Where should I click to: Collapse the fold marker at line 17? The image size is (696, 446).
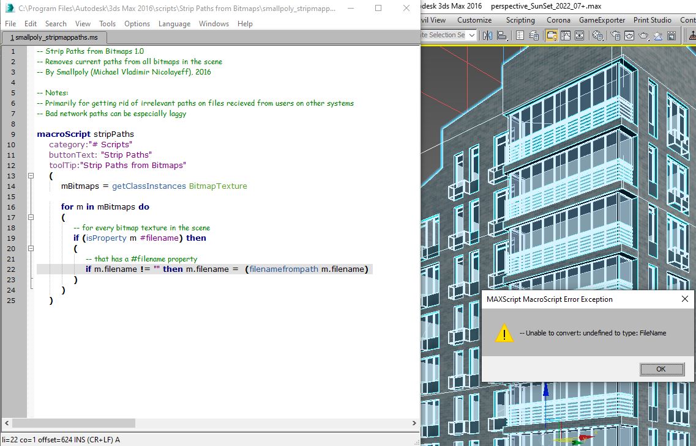(x=31, y=218)
